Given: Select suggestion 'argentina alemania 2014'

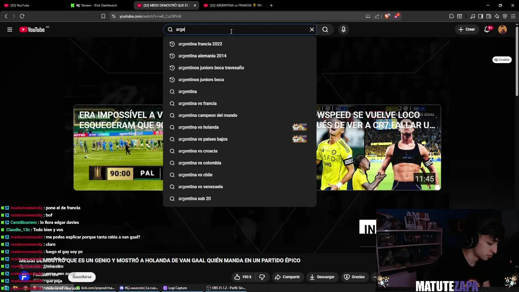Looking at the screenshot, I should tap(240, 56).
